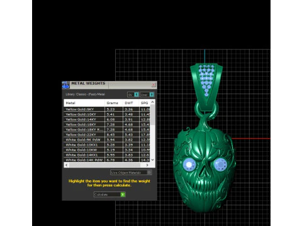
Task: Click the table's scroll up arrow
Action: tap(153, 102)
